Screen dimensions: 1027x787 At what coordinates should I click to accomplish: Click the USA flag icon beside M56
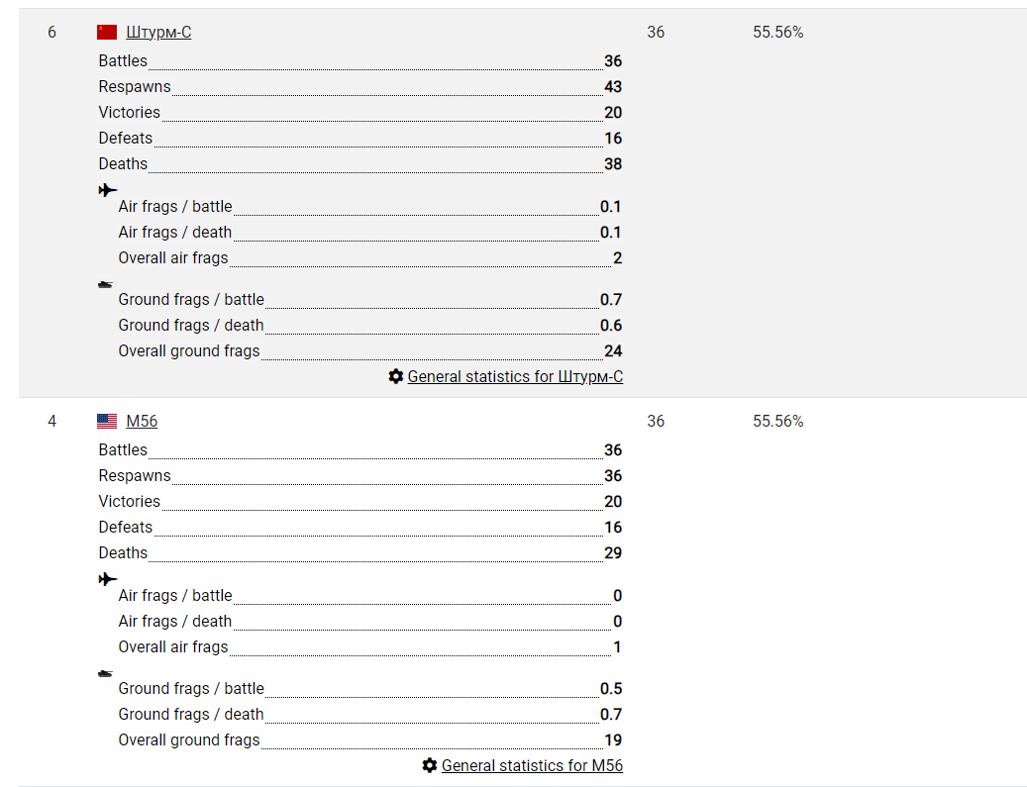[x=107, y=421]
